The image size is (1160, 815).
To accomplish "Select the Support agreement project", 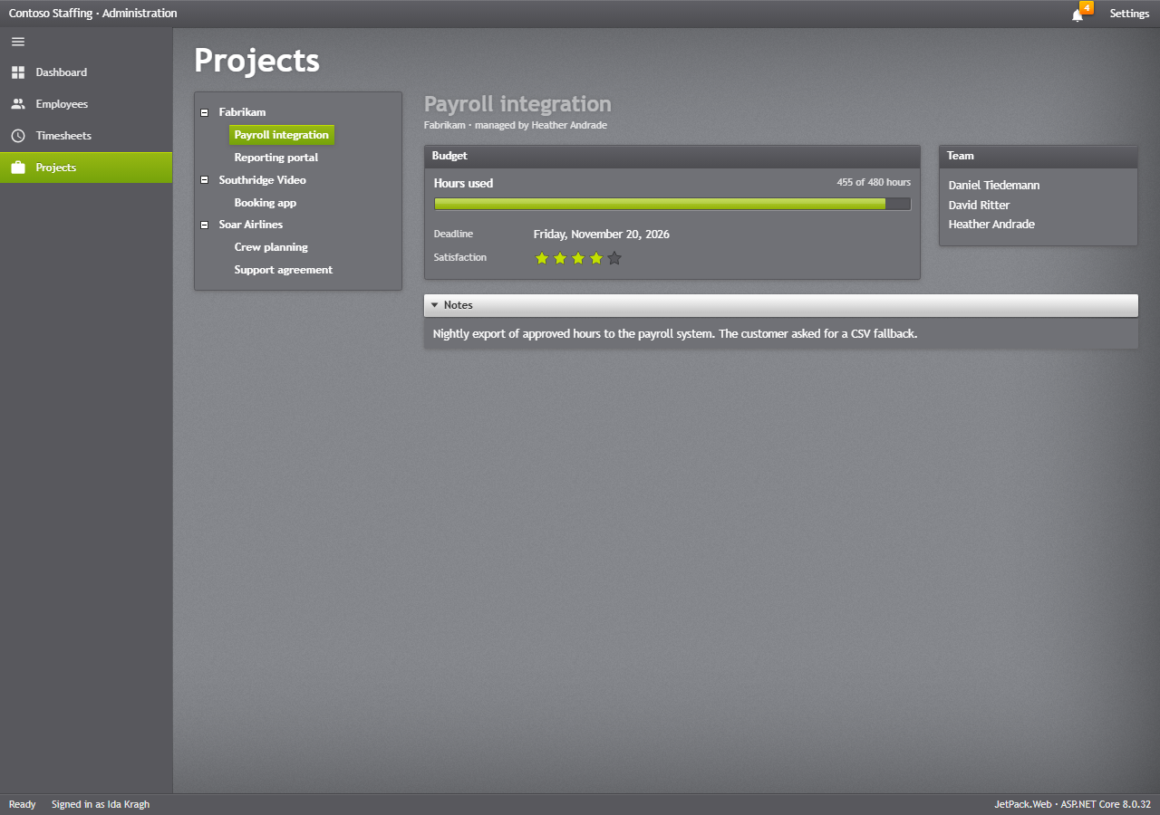I will click(284, 270).
